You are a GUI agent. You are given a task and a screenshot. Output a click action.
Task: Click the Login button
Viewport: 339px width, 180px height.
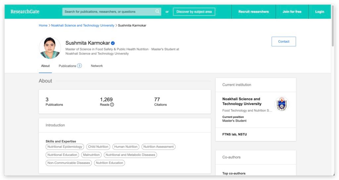[319, 12]
